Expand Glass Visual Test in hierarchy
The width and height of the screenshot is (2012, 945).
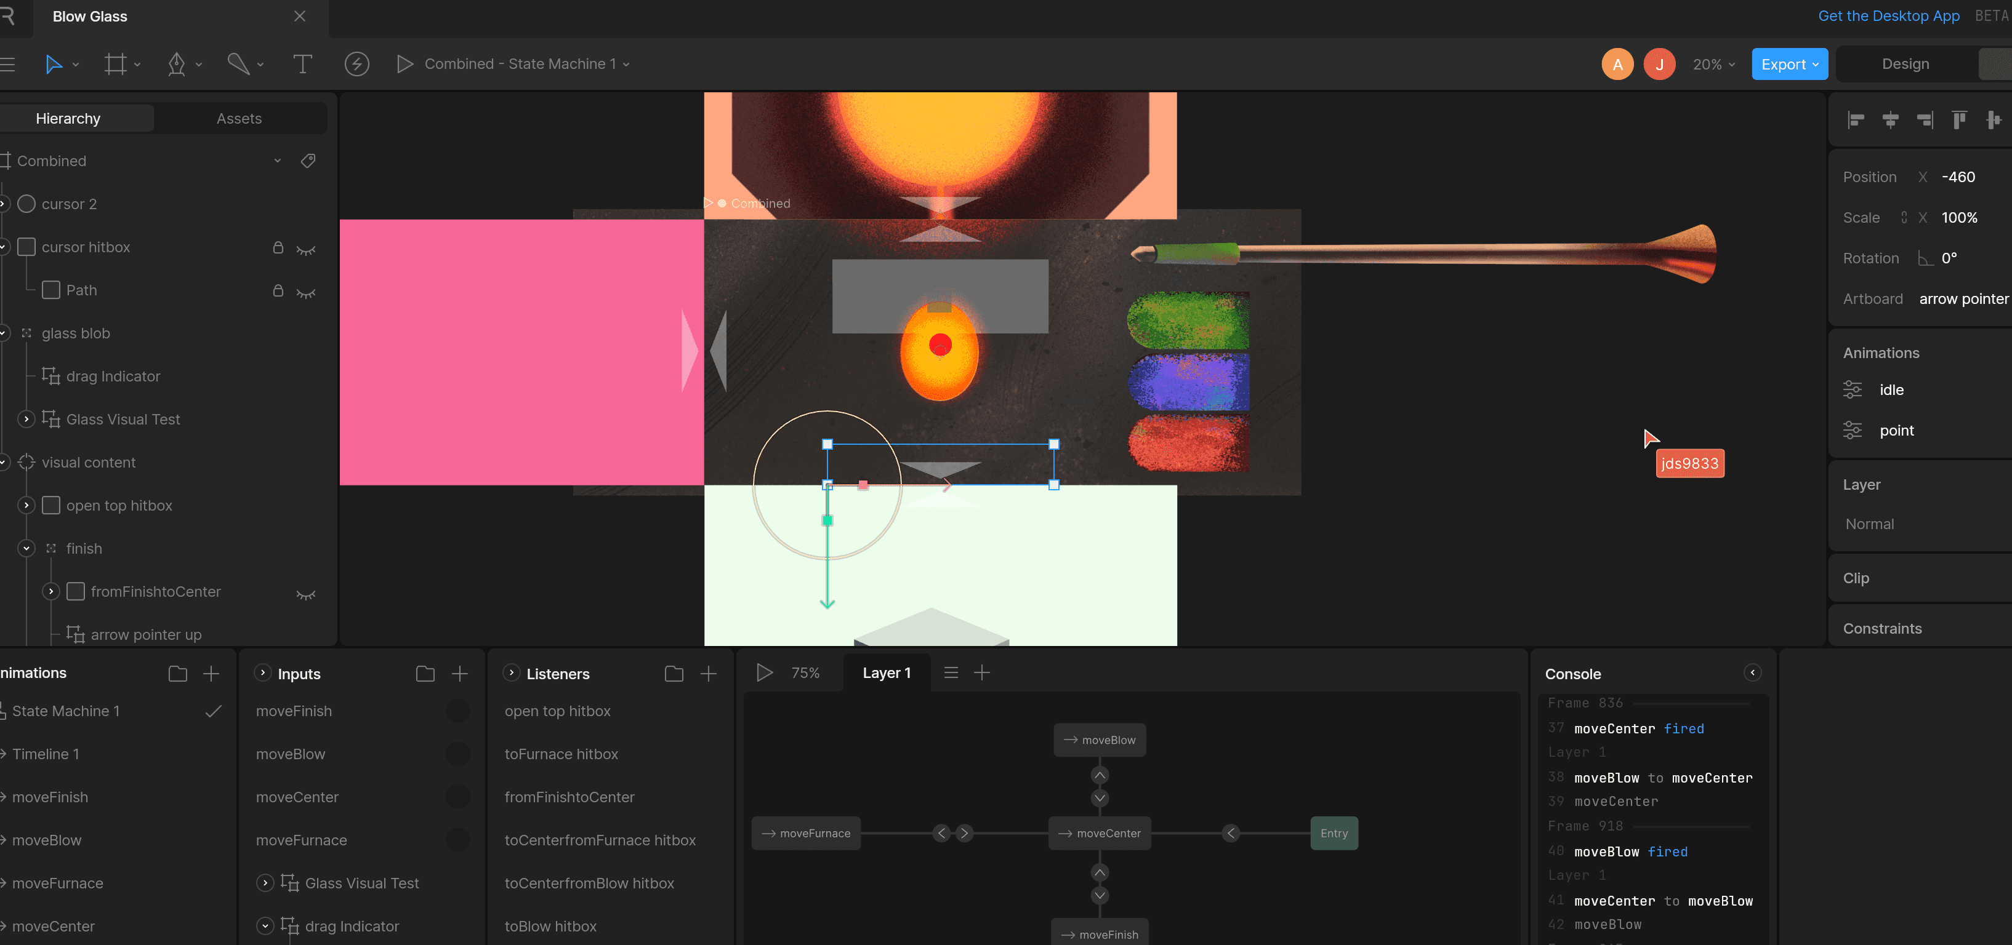coord(26,419)
